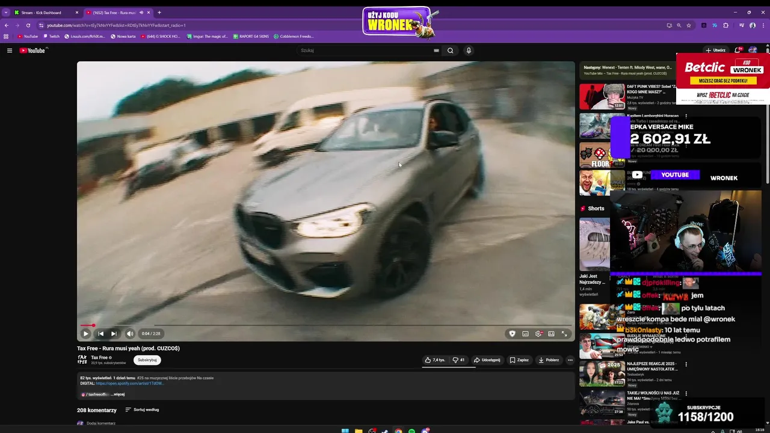This screenshot has height=433, width=770.
Task: Open Sortuj według comment sorting menu
Action: click(x=142, y=410)
